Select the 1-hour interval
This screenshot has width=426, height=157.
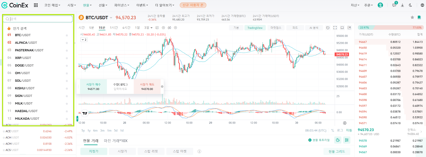click(114, 28)
